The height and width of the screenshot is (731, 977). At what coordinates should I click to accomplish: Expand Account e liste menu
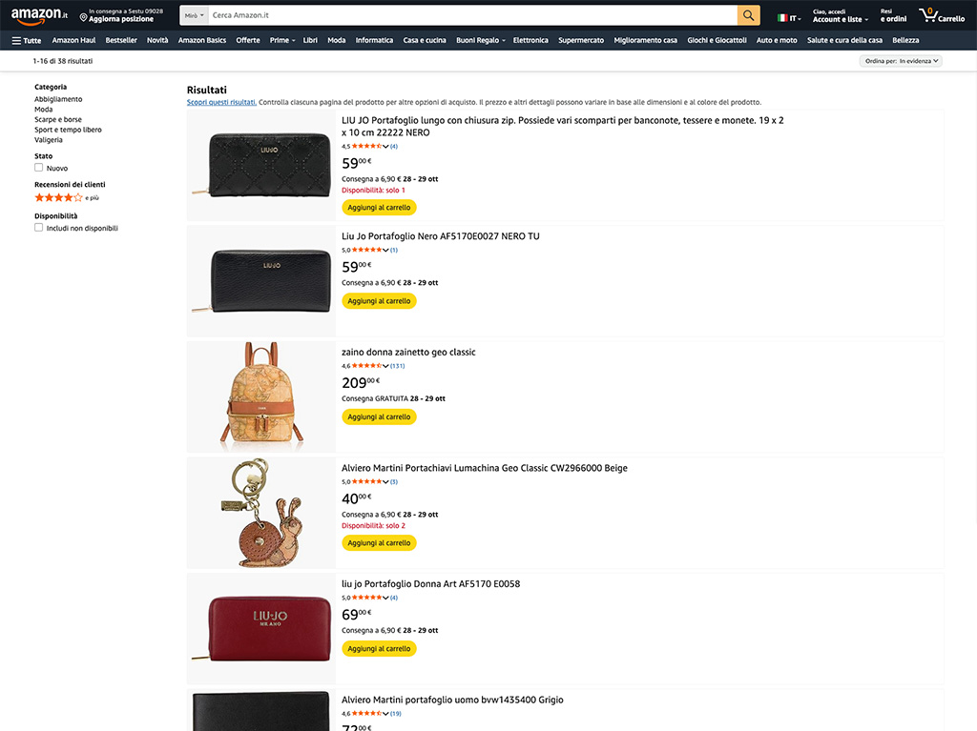840,19
